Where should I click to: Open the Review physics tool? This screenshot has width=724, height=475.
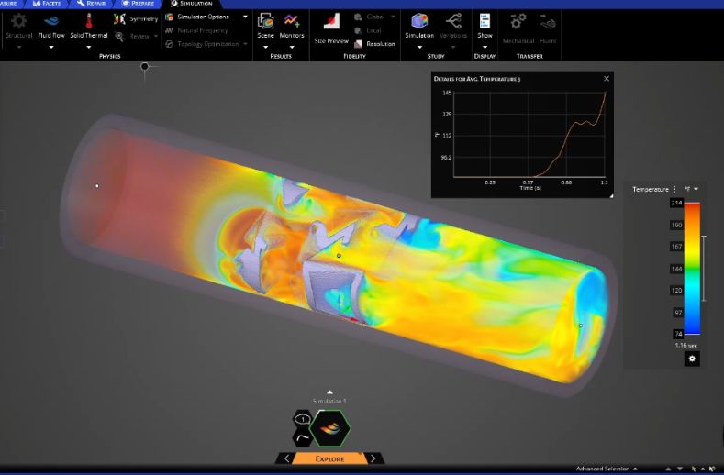point(132,36)
